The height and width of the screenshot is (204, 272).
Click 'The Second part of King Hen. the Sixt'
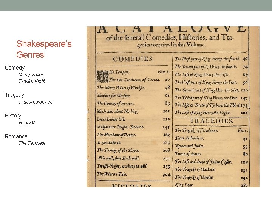click(x=207, y=90)
